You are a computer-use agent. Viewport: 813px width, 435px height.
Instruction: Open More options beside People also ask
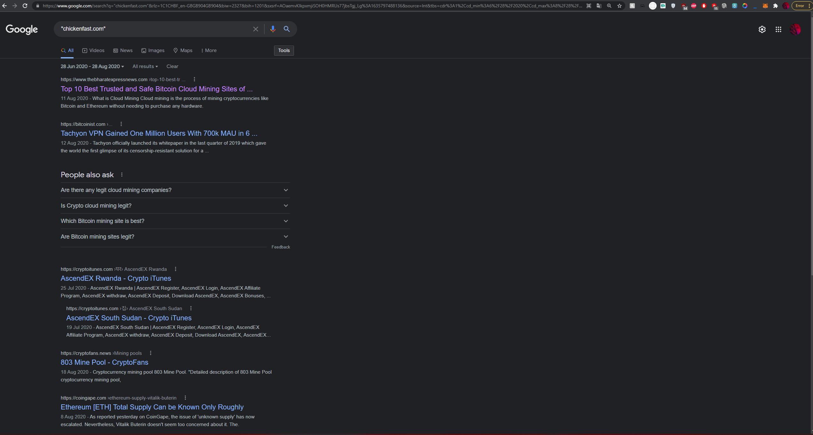pyautogui.click(x=122, y=175)
